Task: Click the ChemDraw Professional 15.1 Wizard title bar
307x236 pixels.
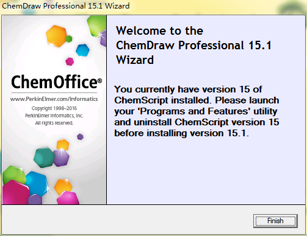Action: tap(66, 5)
